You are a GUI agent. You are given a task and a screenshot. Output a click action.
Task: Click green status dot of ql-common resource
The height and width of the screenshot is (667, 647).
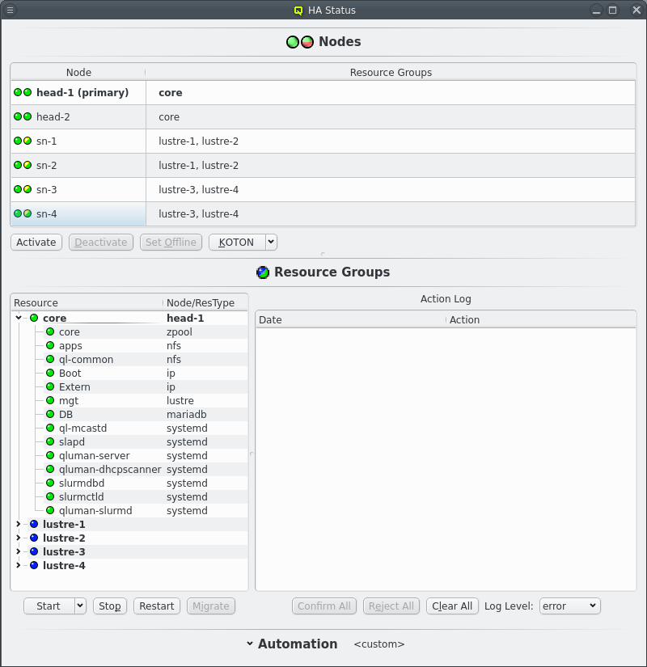(50, 359)
